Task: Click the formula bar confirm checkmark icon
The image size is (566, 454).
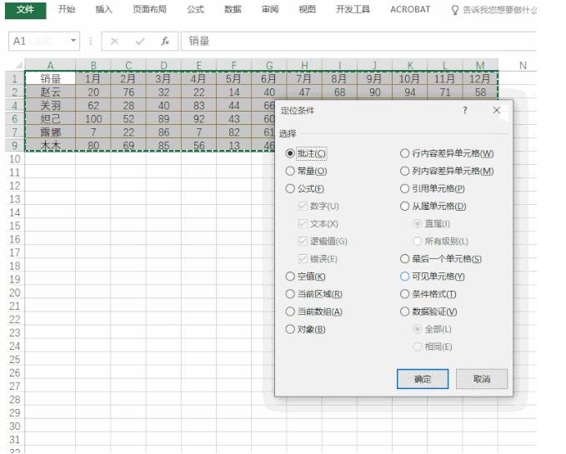Action: (139, 41)
